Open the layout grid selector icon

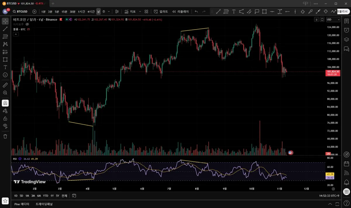pos(146,12)
